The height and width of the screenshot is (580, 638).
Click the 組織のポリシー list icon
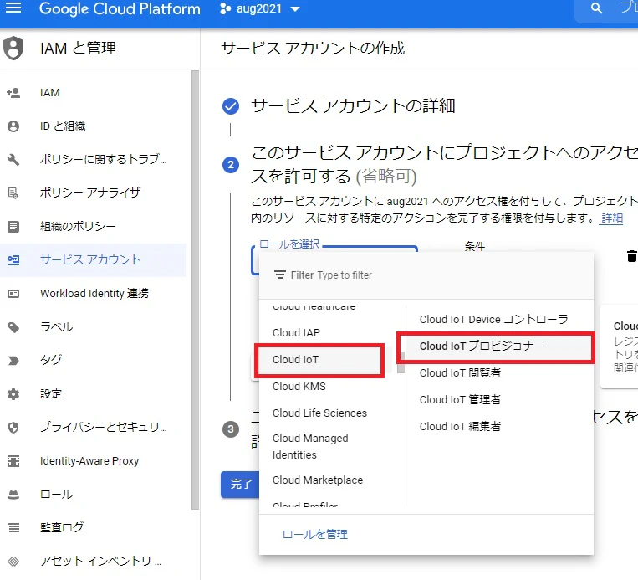click(x=13, y=227)
